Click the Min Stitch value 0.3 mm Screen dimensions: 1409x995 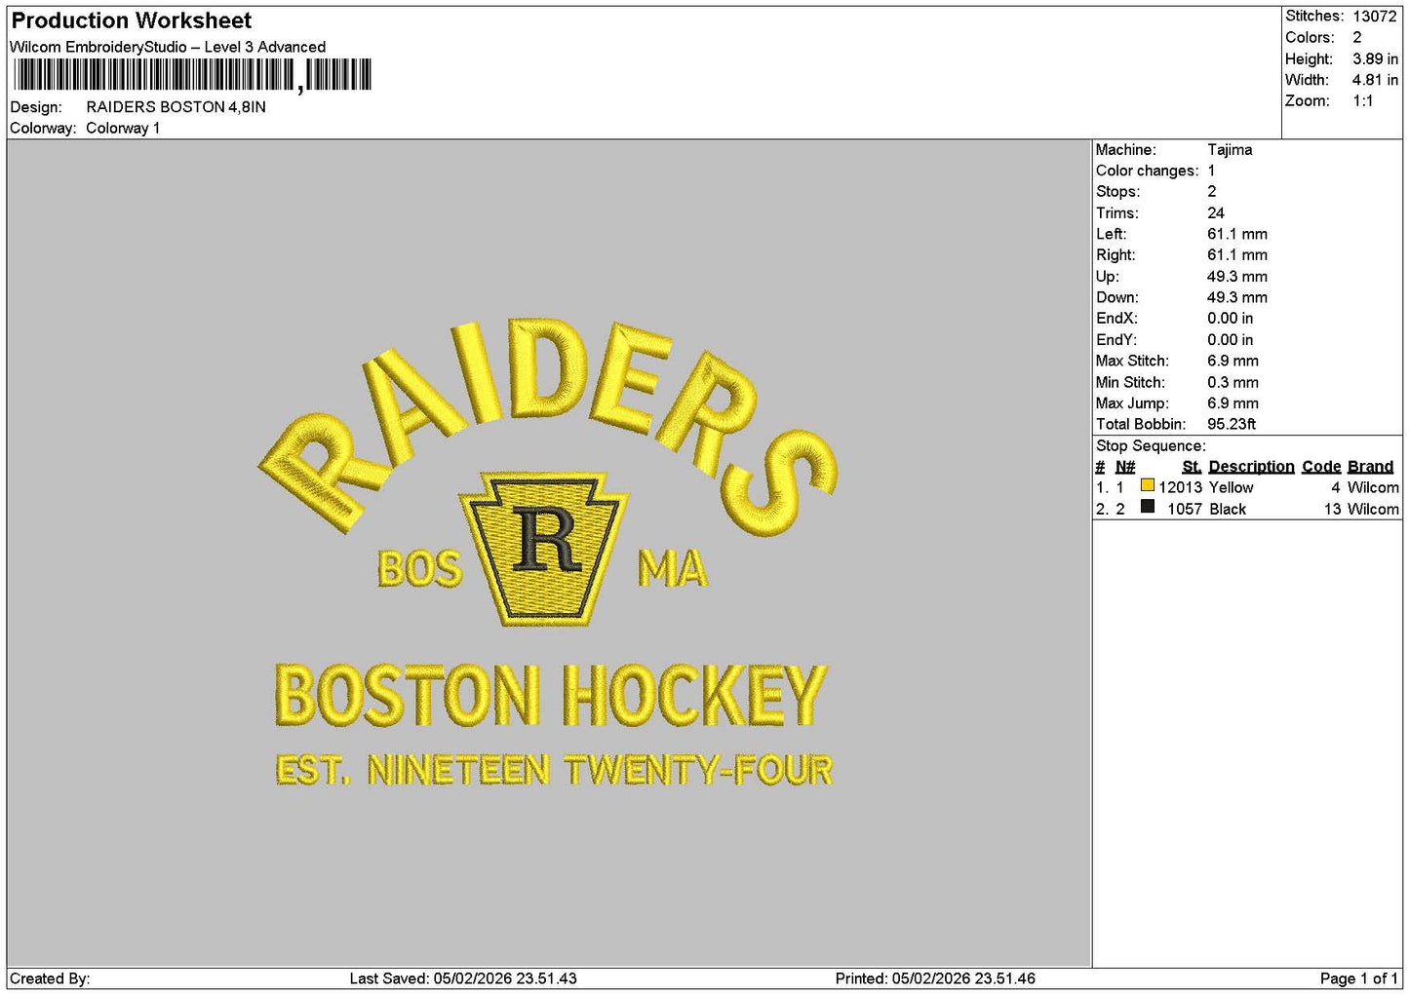pyautogui.click(x=1233, y=383)
